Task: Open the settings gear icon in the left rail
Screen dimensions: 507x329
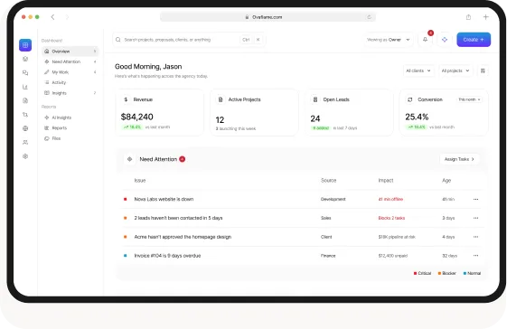Action: click(25, 156)
